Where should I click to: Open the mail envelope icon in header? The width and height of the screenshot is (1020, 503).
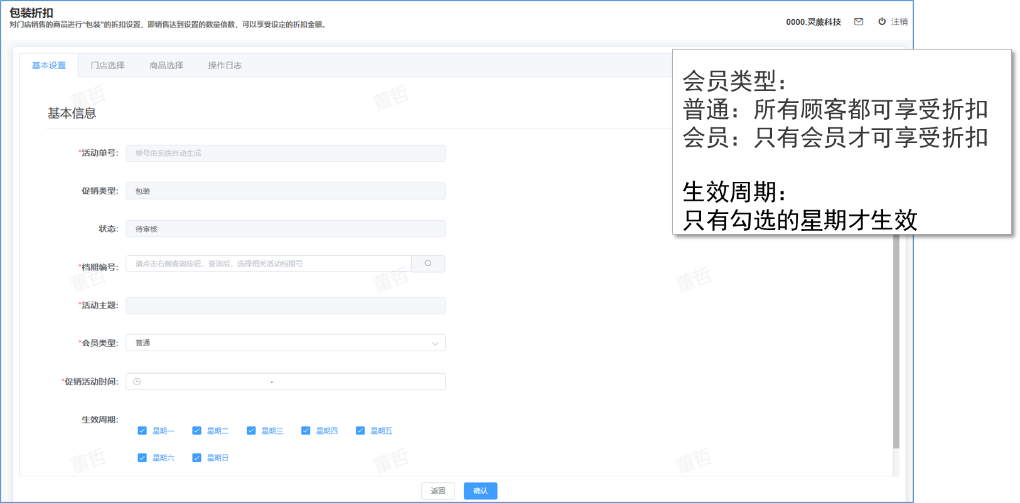[x=859, y=21]
